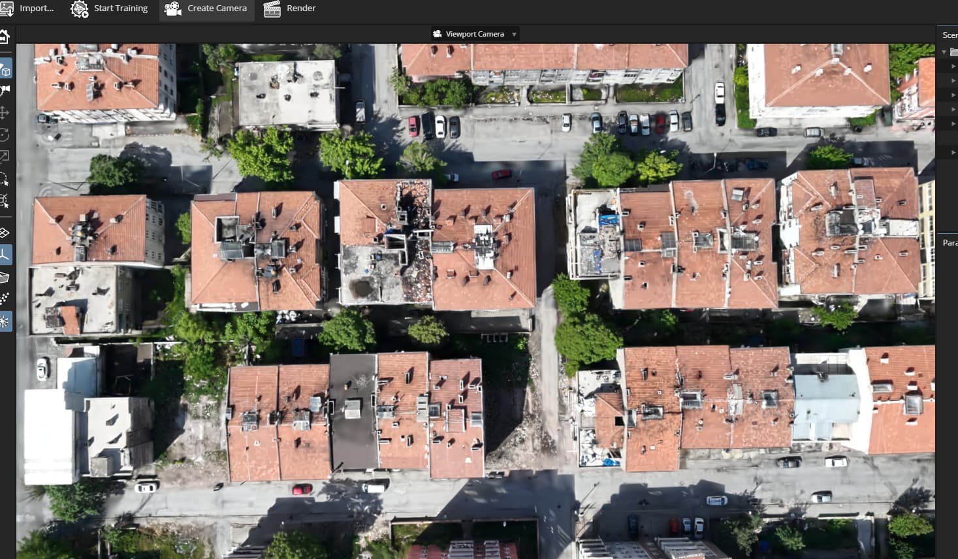Expand the first item under scene folder

[953, 66]
